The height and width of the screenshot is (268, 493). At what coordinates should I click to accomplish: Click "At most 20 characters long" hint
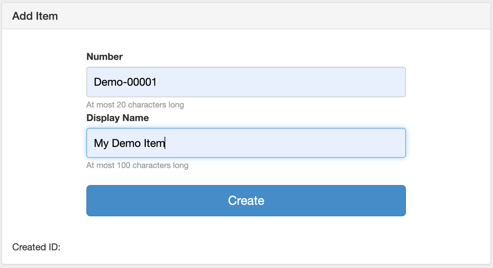tap(135, 104)
